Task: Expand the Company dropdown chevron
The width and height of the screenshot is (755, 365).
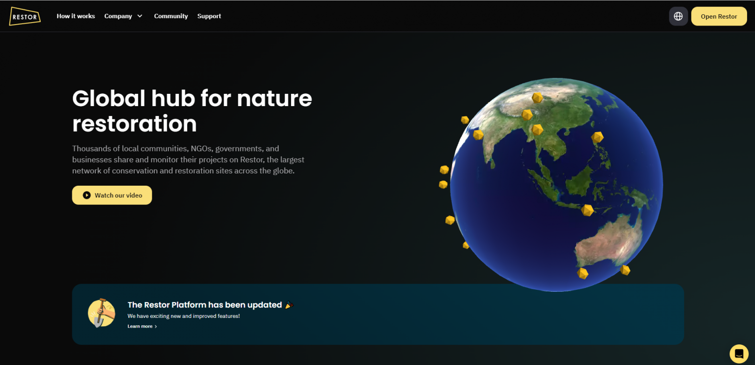Action: tap(140, 16)
